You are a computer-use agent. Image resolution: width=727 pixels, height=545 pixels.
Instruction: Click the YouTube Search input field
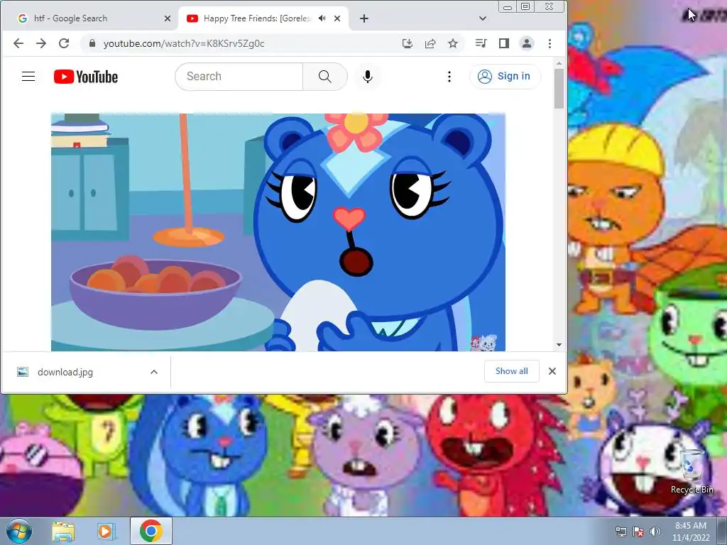coord(239,77)
